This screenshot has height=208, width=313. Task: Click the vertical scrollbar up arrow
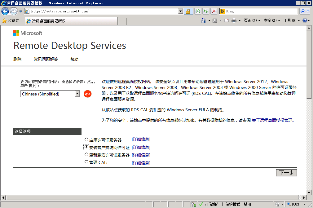(309, 28)
